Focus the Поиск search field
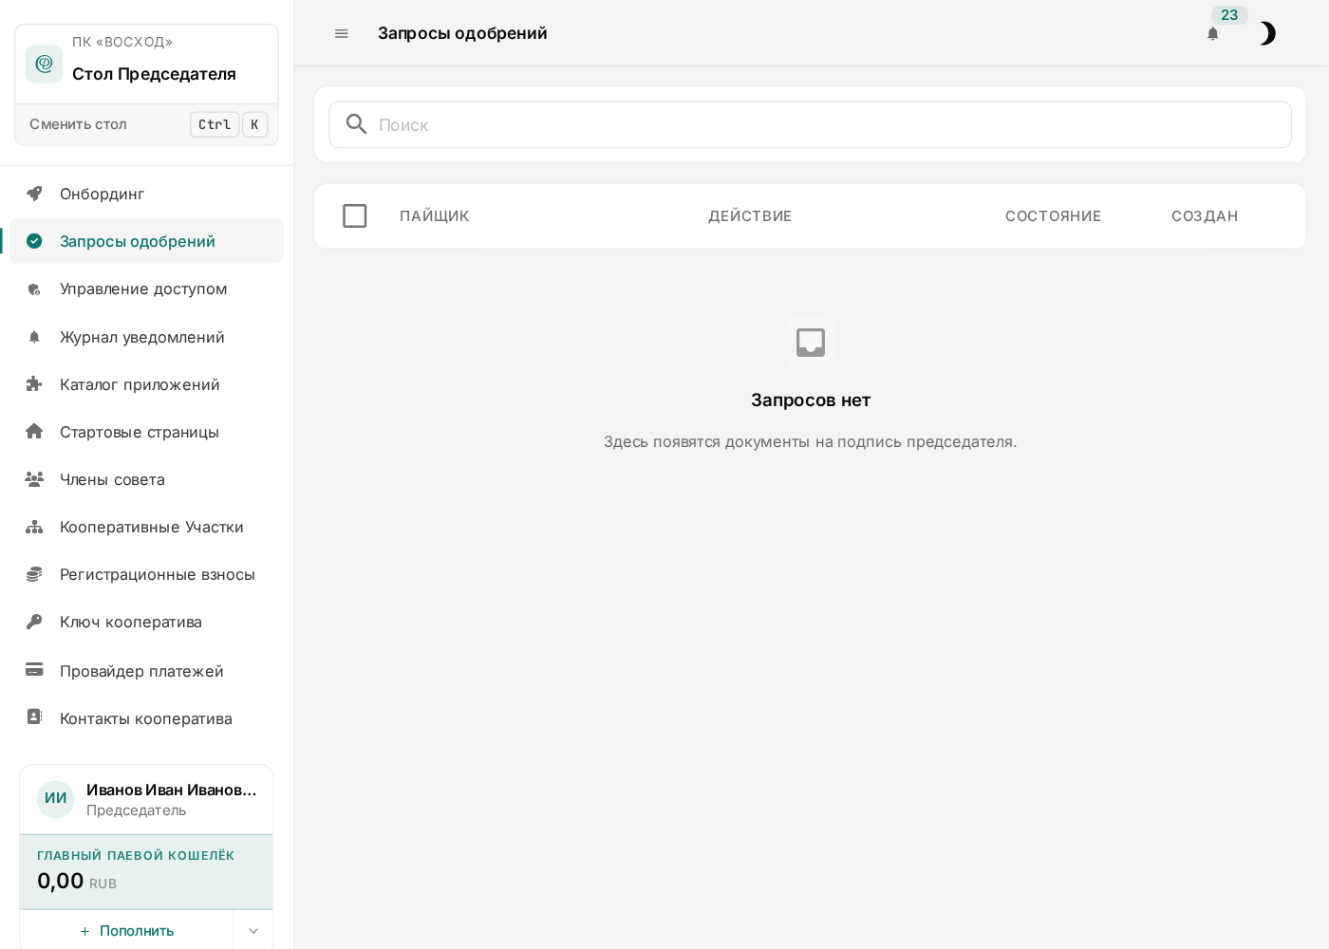 pyautogui.click(x=810, y=124)
